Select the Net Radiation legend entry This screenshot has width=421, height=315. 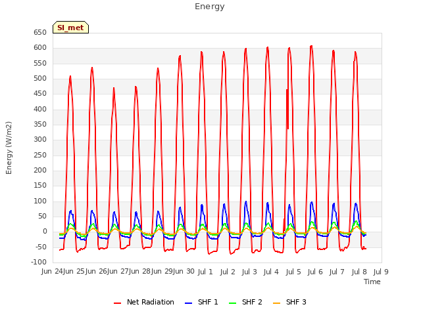click(x=144, y=302)
